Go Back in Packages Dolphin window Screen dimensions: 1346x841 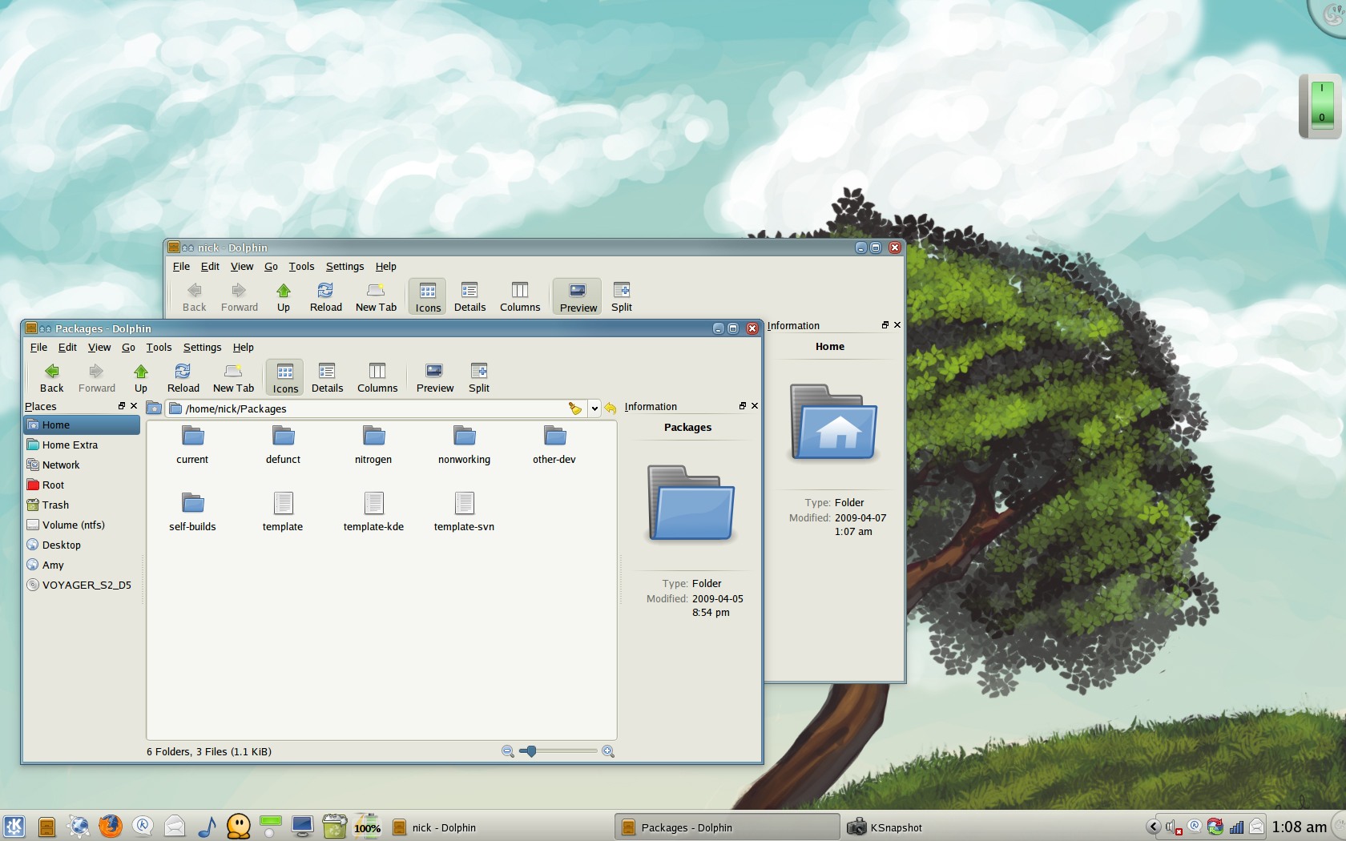click(52, 378)
